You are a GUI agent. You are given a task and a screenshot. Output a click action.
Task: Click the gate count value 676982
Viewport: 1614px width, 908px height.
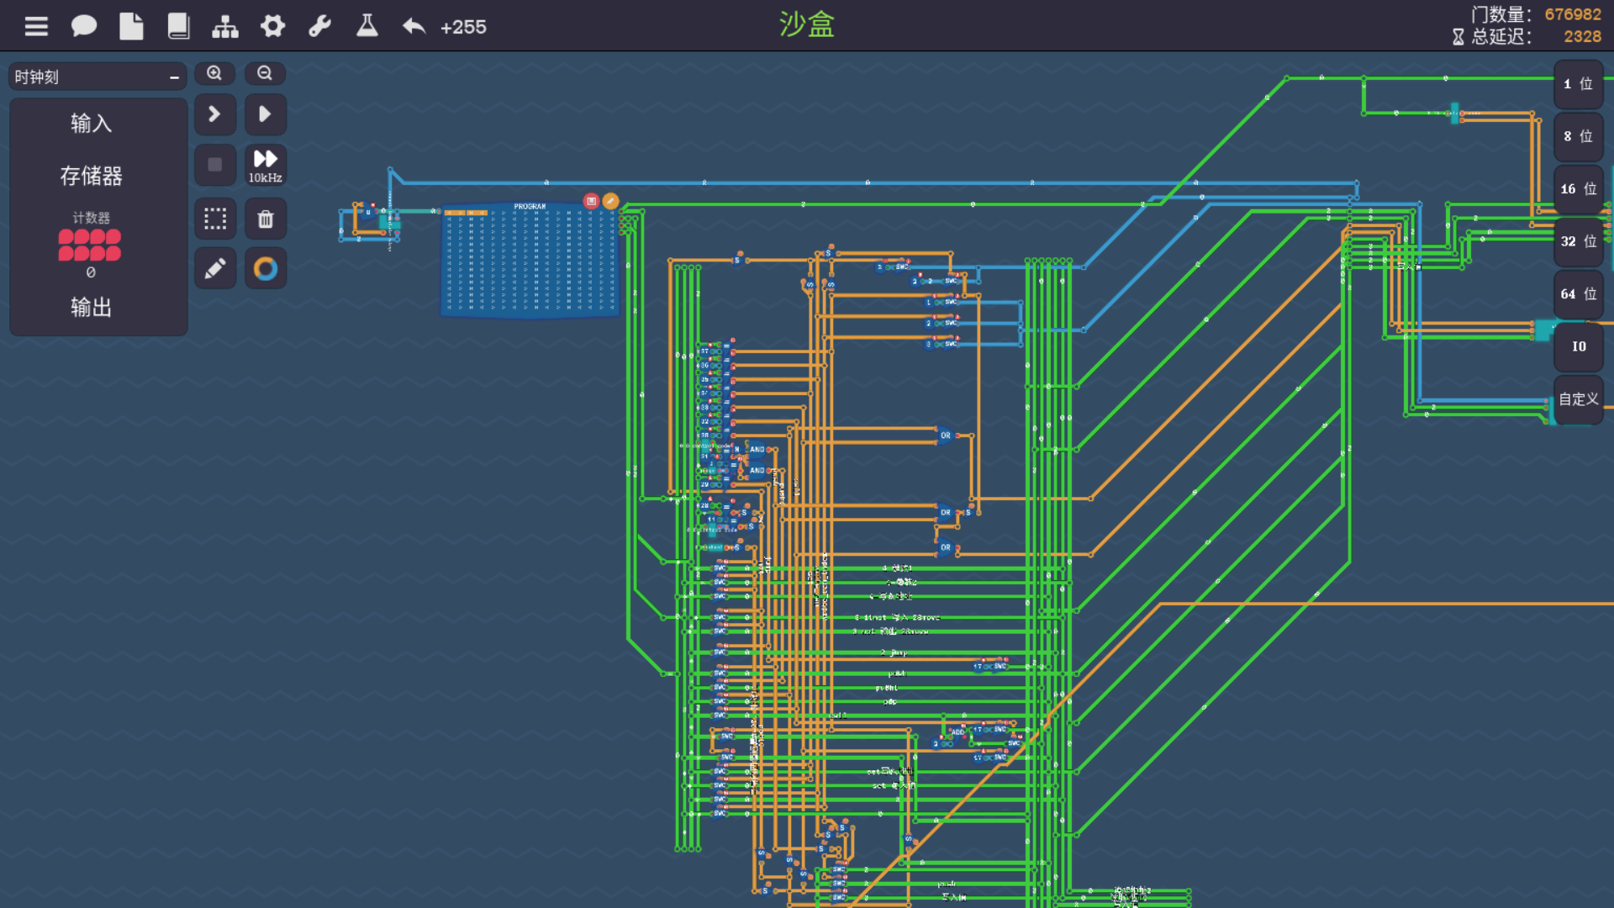1573,14
